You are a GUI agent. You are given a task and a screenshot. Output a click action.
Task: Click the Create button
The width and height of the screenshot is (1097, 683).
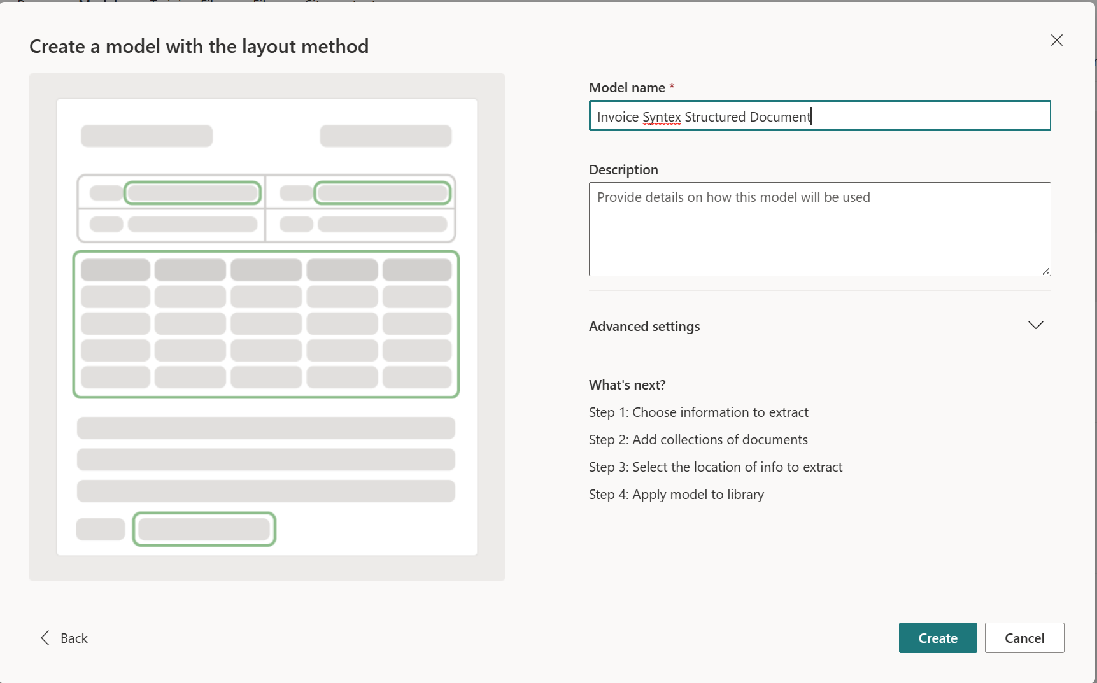point(938,638)
